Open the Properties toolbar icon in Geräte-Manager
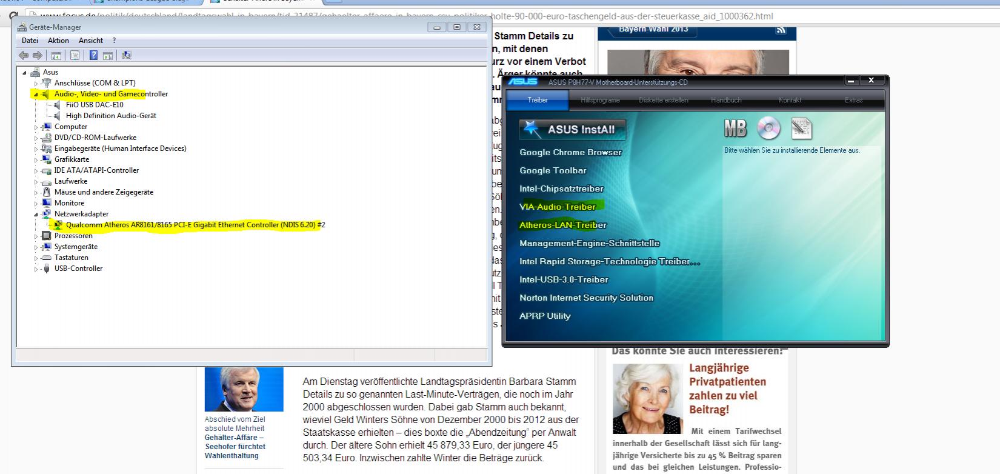 tap(75, 55)
